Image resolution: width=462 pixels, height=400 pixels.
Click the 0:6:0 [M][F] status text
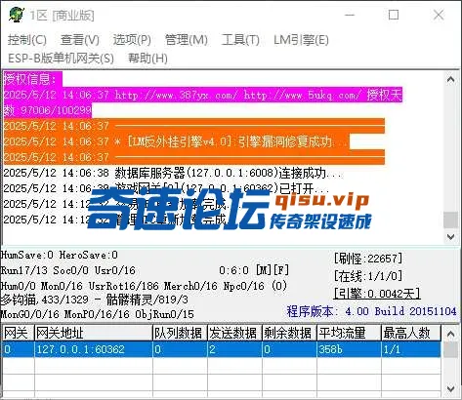coord(254,270)
